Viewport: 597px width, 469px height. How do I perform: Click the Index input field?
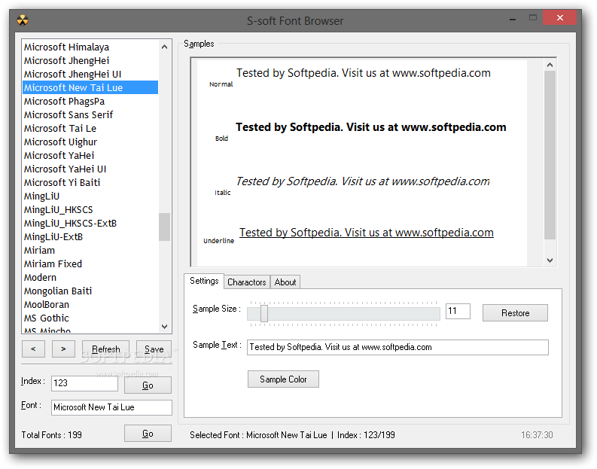pyautogui.click(x=84, y=383)
